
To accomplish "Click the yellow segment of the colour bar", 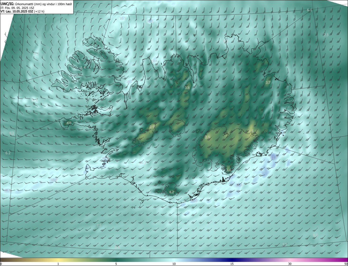I will [58, 260].
